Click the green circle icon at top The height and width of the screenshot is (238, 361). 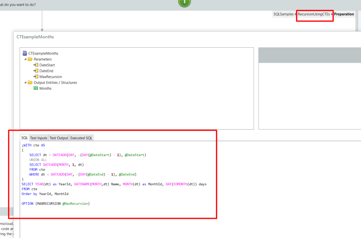coord(184,2)
